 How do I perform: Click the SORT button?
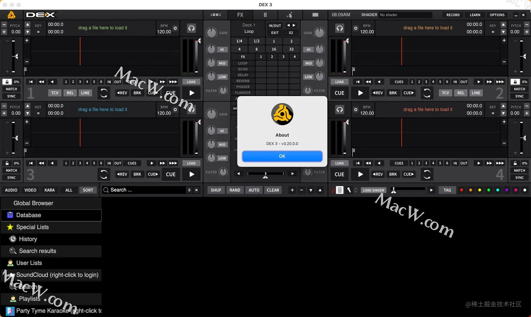tap(88, 190)
